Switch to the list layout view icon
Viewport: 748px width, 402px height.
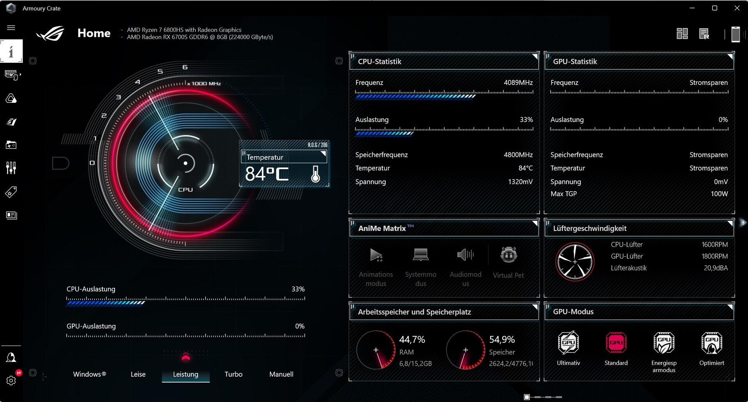point(704,34)
